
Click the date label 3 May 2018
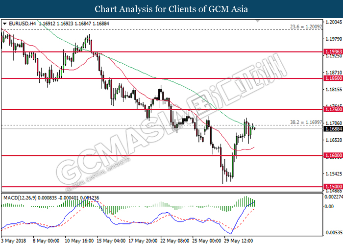point(14,241)
